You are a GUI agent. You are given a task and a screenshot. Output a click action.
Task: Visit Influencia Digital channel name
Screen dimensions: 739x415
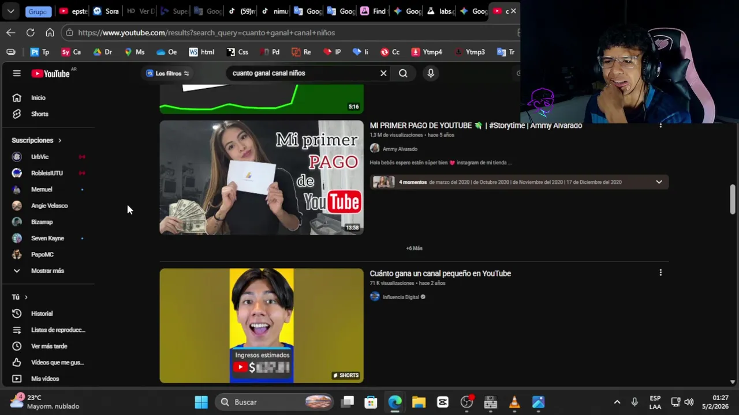click(x=401, y=297)
